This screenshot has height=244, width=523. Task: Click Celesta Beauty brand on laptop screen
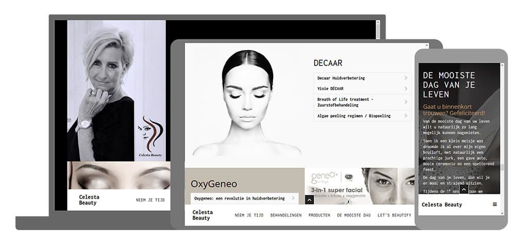point(89,200)
